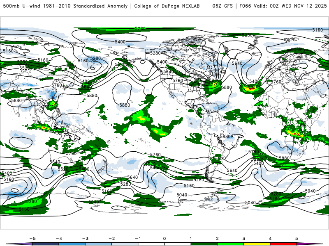Click the 5880 contour label over Southeast Asia

point(16,100)
